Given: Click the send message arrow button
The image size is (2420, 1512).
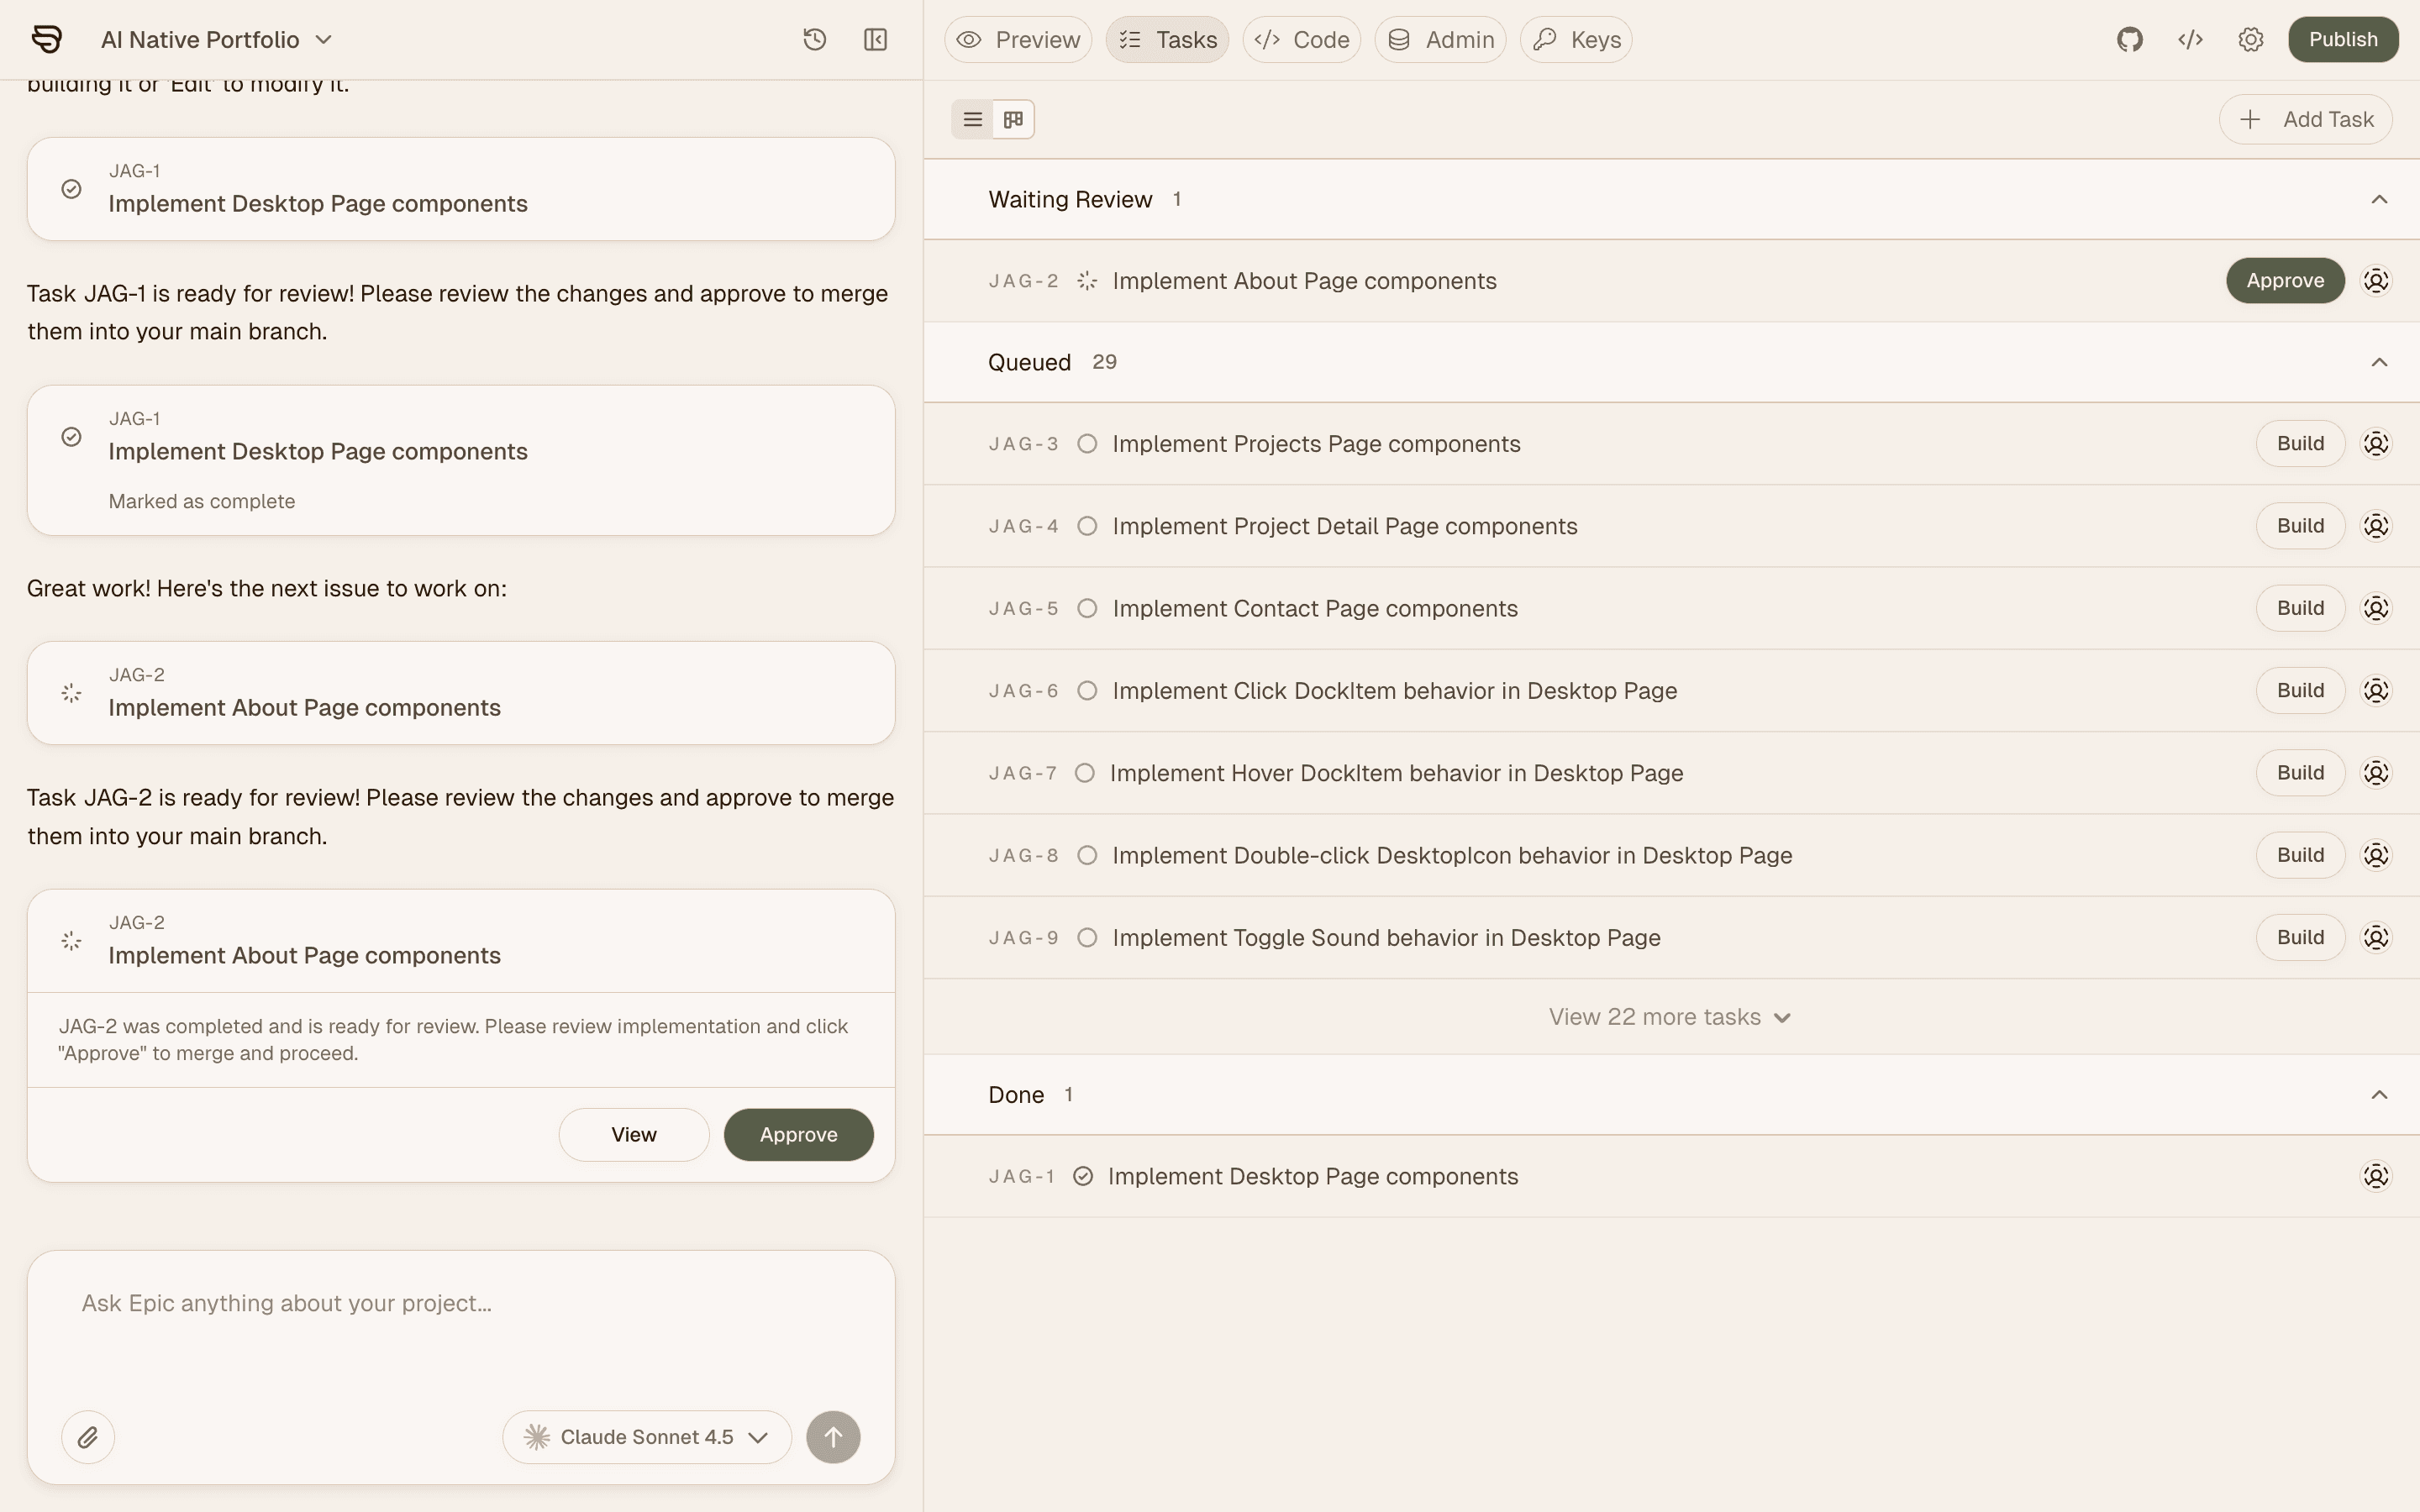Looking at the screenshot, I should click(833, 1437).
